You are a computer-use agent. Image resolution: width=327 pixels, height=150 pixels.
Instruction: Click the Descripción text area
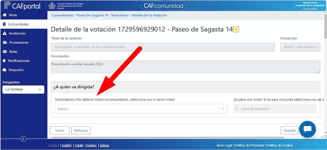186,67
